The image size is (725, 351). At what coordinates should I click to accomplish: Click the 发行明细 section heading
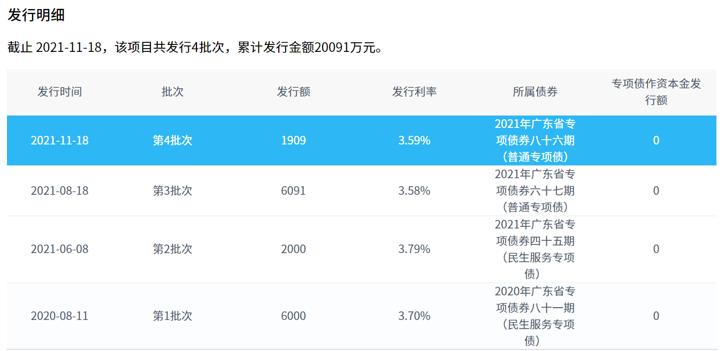point(36,15)
